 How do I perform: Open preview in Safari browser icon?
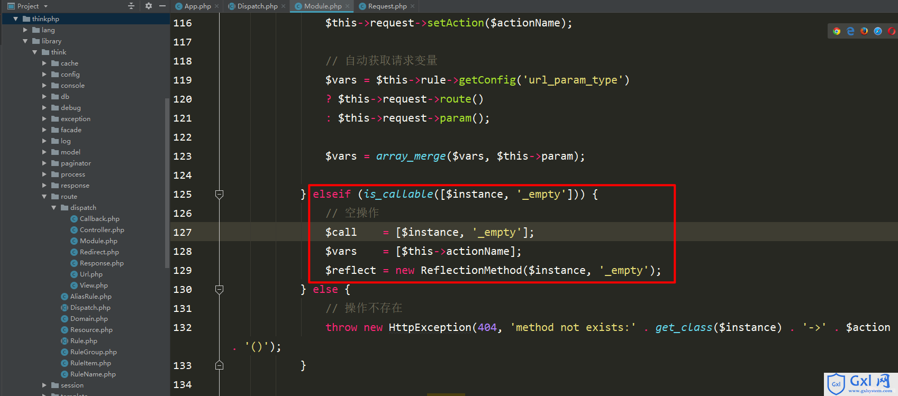coord(878,31)
